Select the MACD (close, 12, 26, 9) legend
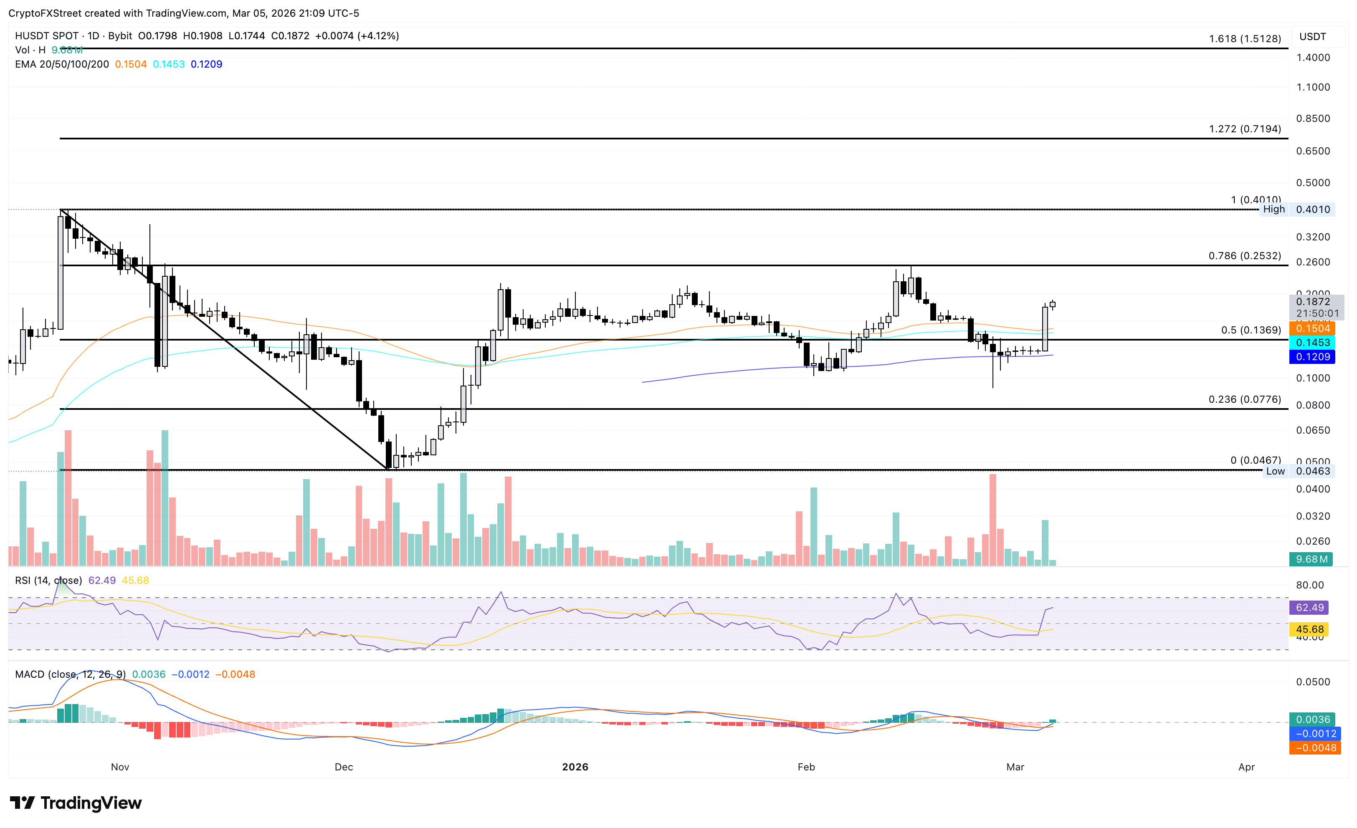The height and width of the screenshot is (828, 1357). [x=70, y=674]
